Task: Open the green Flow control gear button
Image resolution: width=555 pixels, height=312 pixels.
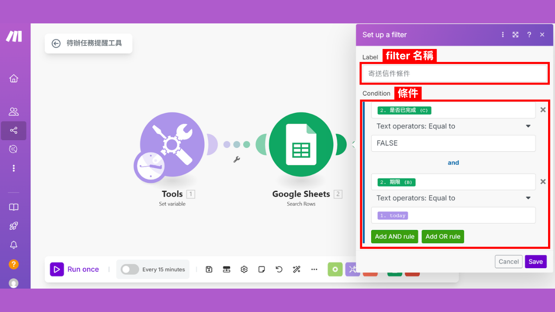Action: pos(335,270)
